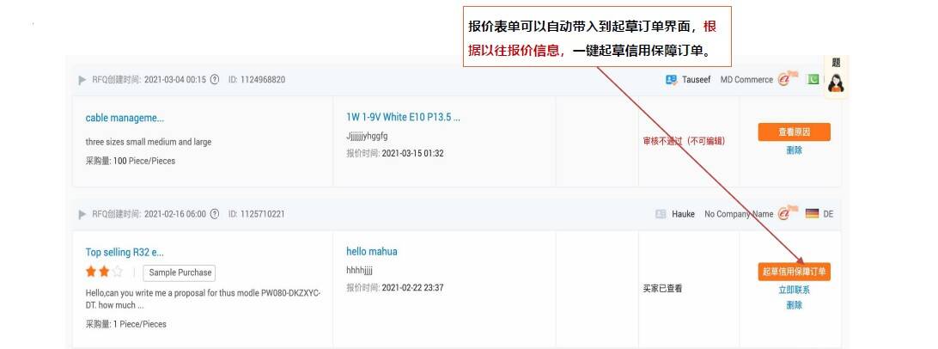The image size is (938, 349).
Task: Click the 查看原因 button
Action: click(x=794, y=132)
